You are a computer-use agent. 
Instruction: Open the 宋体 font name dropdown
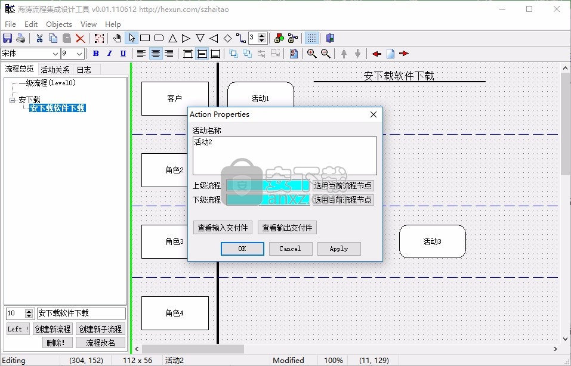click(x=55, y=54)
